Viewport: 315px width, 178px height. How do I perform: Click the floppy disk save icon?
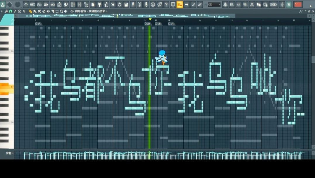tap(126, 4)
